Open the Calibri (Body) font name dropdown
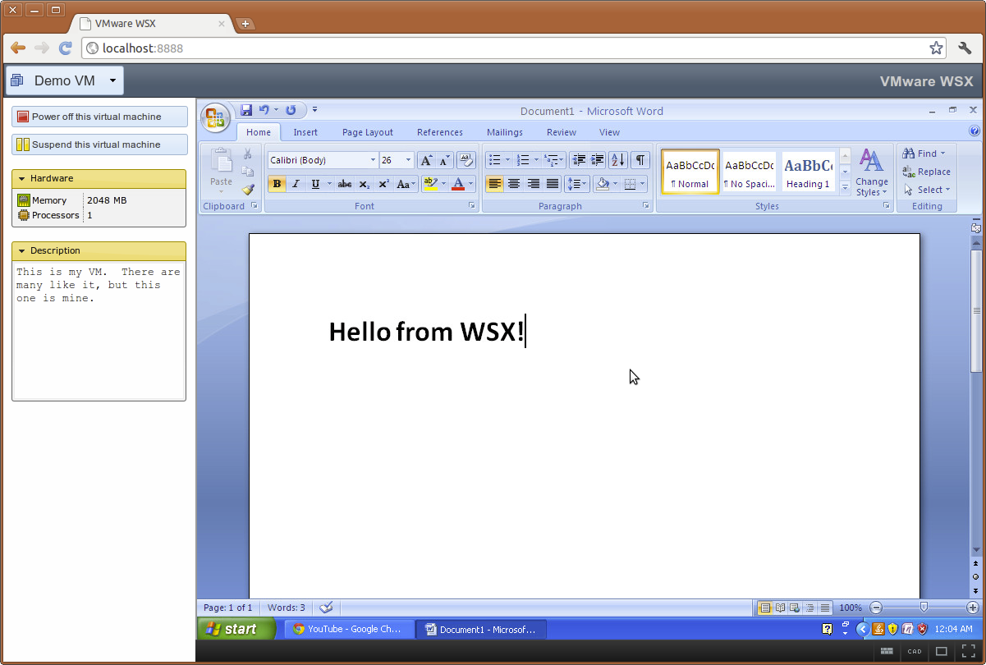This screenshot has height=665, width=986. click(373, 160)
